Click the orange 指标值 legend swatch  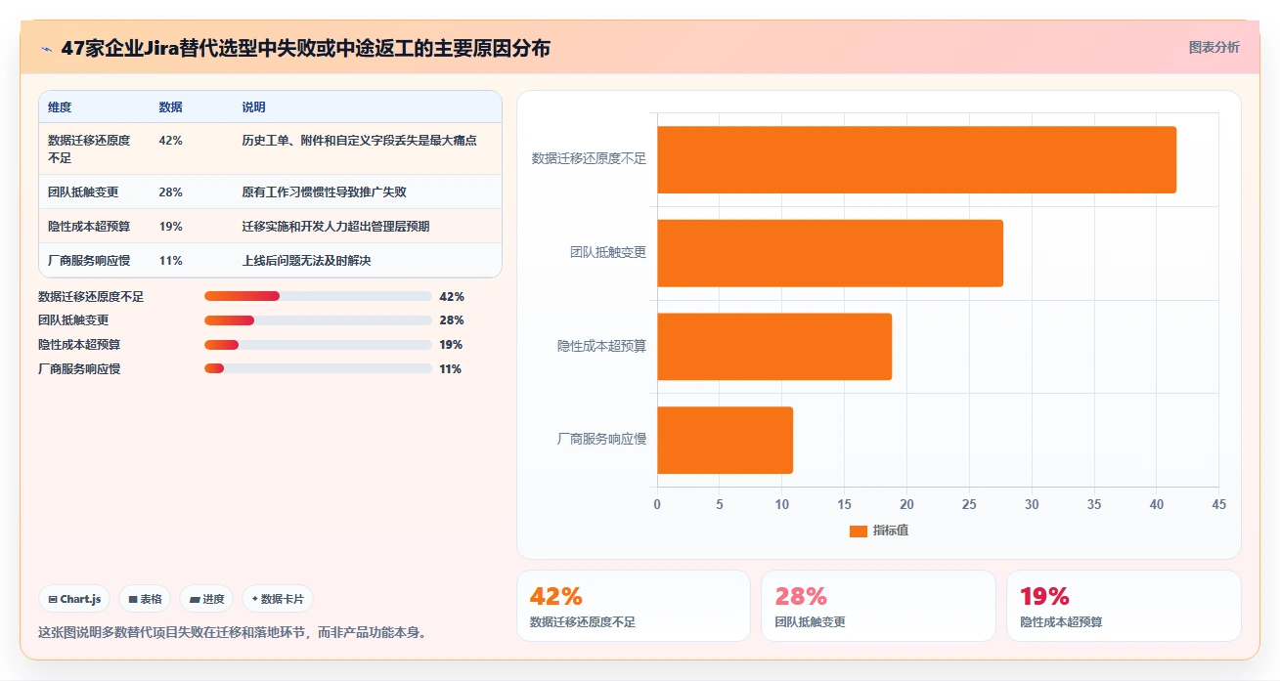(x=859, y=531)
